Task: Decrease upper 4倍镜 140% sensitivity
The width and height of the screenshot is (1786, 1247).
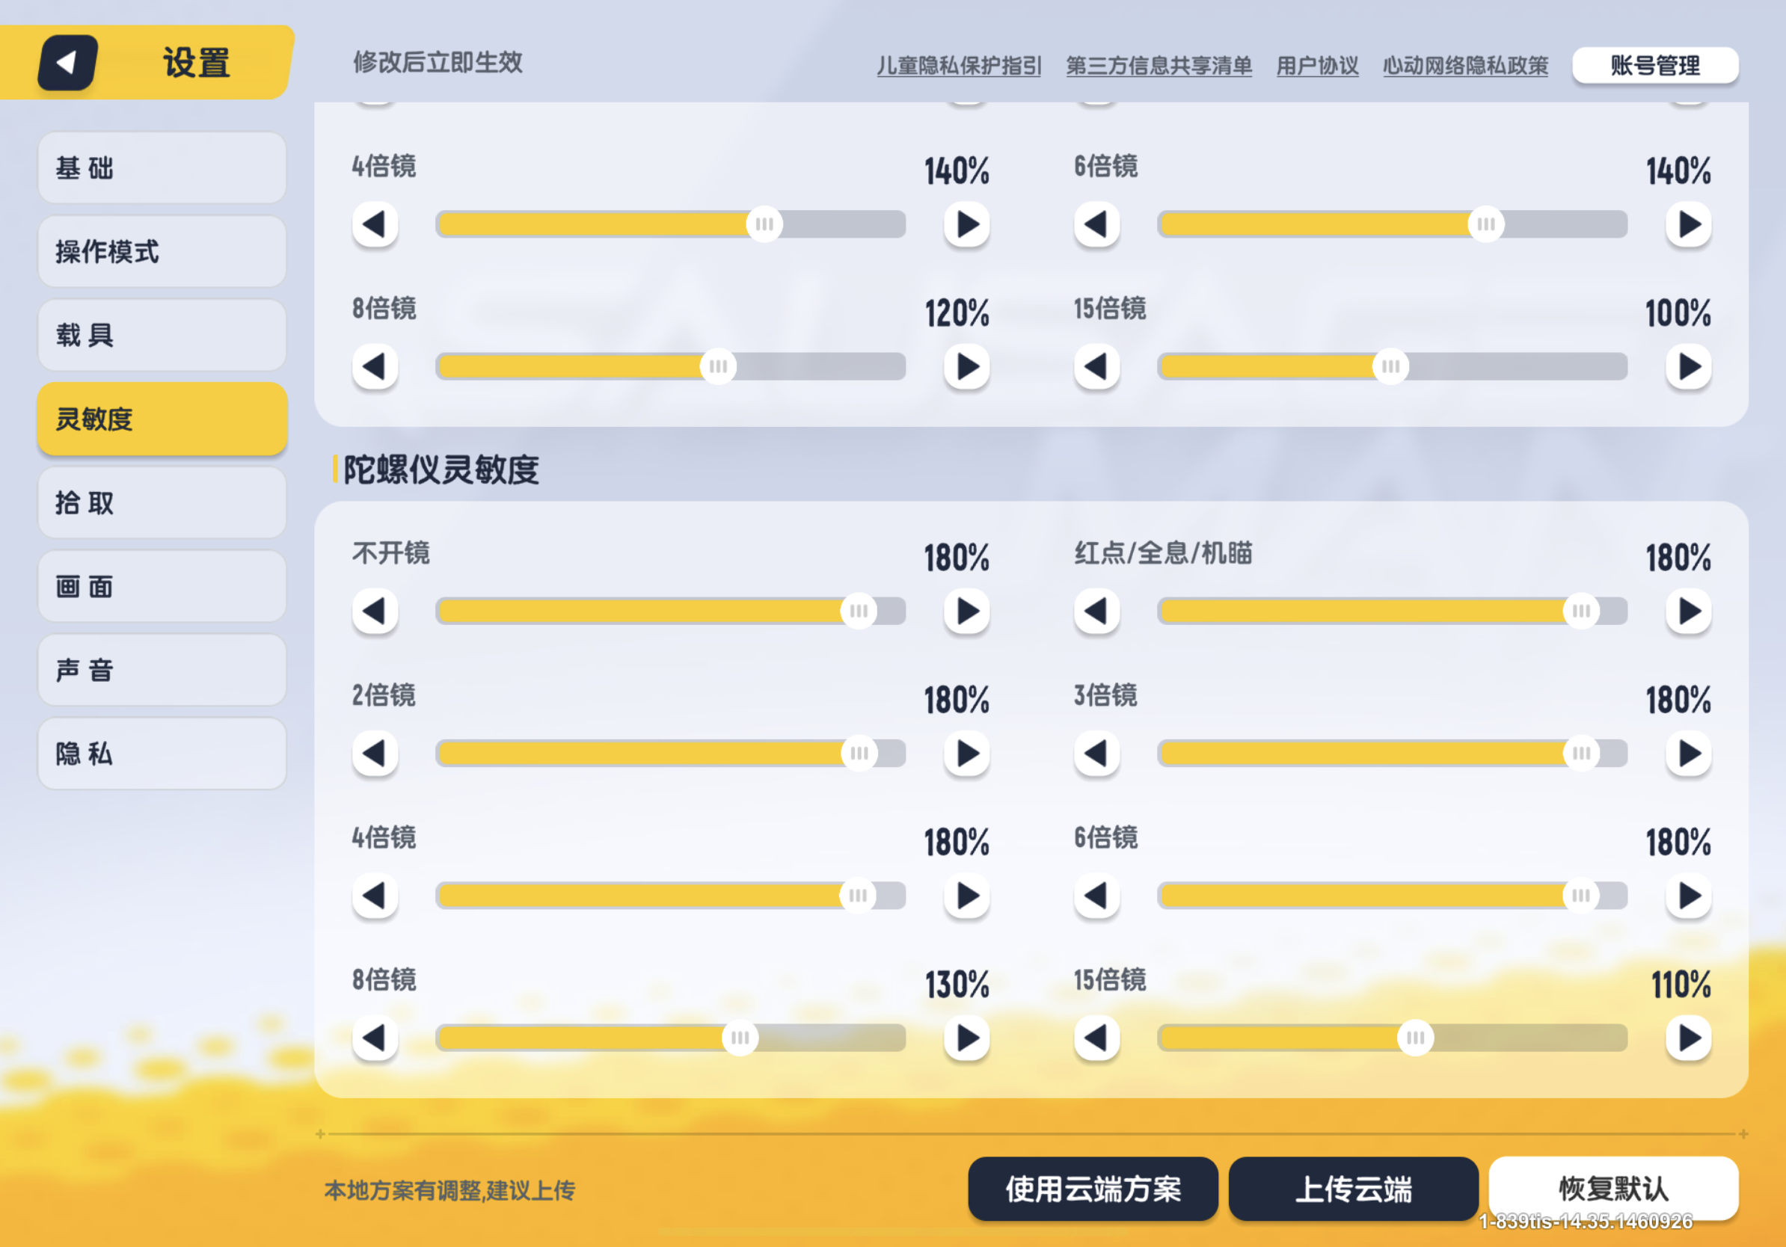Action: (375, 225)
